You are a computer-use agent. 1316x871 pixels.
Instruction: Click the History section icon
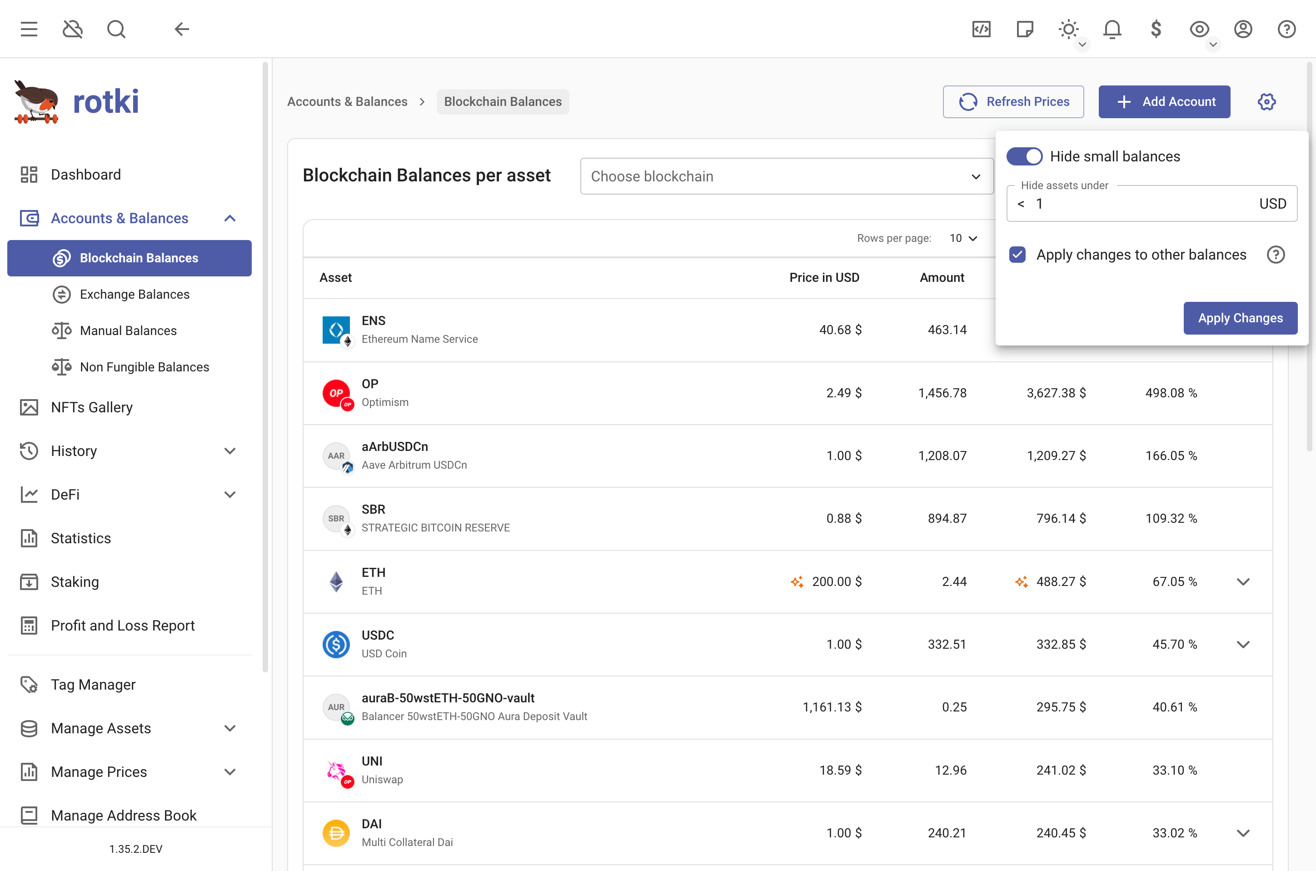pyautogui.click(x=28, y=451)
